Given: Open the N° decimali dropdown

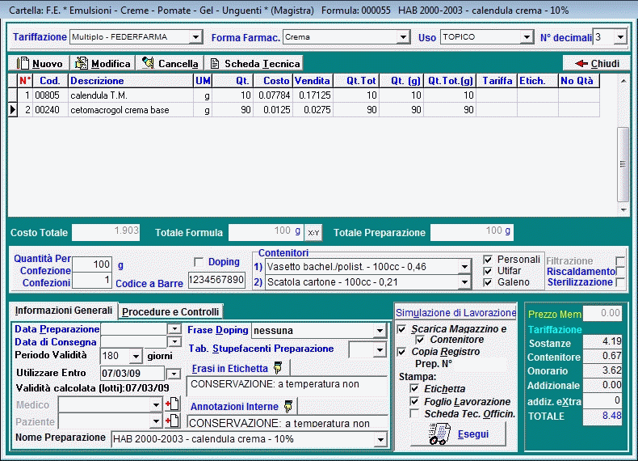Looking at the screenshot, I should pyautogui.click(x=620, y=37).
